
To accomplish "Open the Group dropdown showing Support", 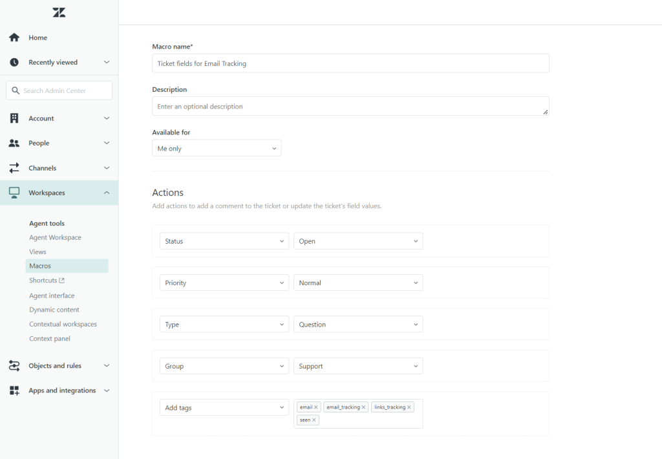I will pyautogui.click(x=358, y=366).
